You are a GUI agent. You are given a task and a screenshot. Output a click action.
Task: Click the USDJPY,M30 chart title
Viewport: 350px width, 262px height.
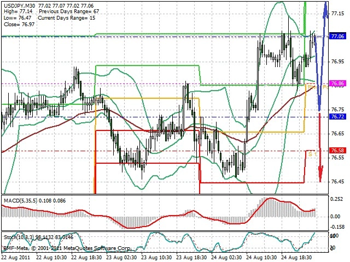coord(20,5)
